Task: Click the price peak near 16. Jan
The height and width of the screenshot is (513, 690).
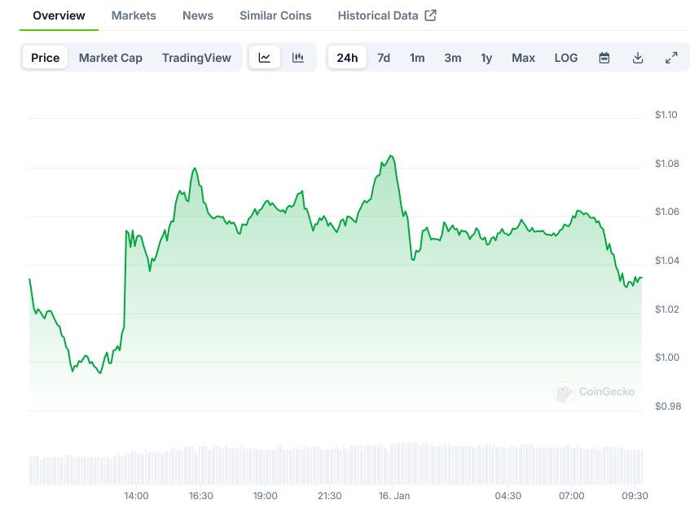Action: [x=392, y=156]
